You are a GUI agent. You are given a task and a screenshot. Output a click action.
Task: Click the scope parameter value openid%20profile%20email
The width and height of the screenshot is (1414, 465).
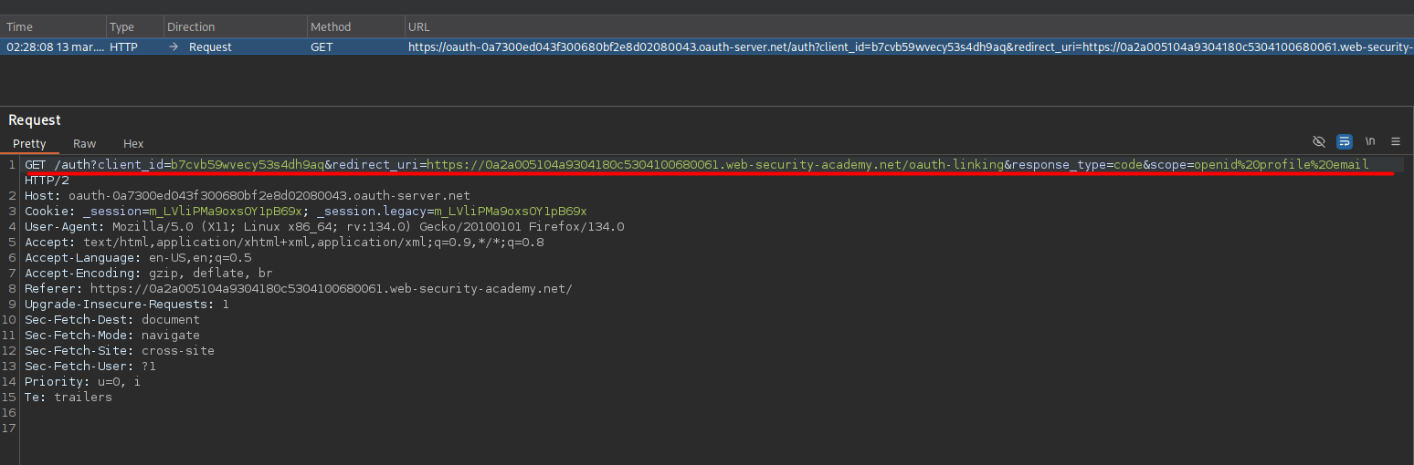pyautogui.click(x=1281, y=165)
